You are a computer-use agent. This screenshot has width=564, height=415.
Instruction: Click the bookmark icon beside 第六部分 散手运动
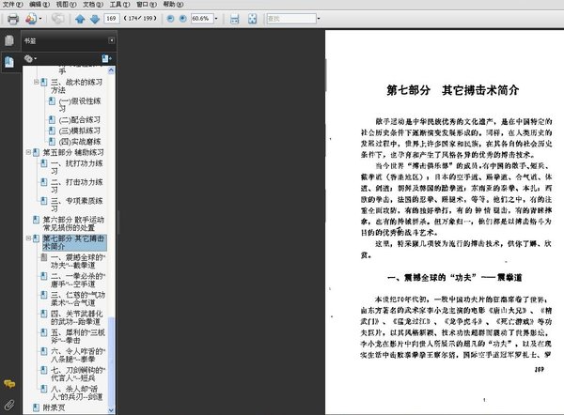point(36,219)
